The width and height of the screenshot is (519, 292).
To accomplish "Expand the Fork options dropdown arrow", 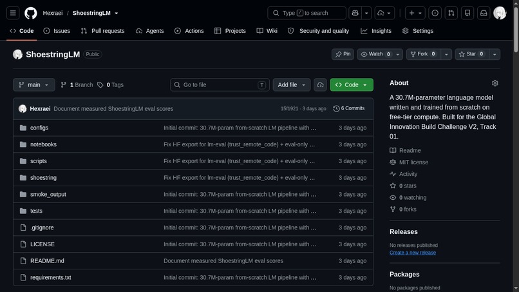I will (446, 54).
